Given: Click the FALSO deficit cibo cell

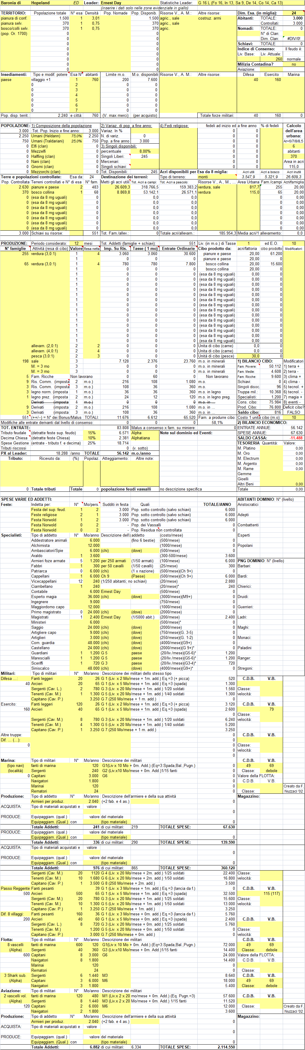Looking at the screenshot, I should click(293, 412).
